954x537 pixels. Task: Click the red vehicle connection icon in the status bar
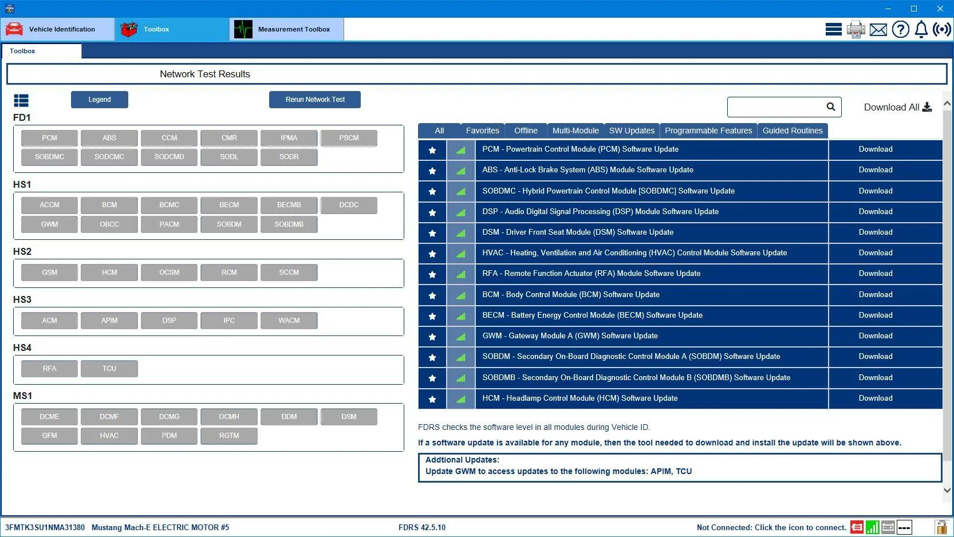857,527
